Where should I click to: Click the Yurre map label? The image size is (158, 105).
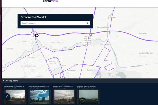point(24,41)
